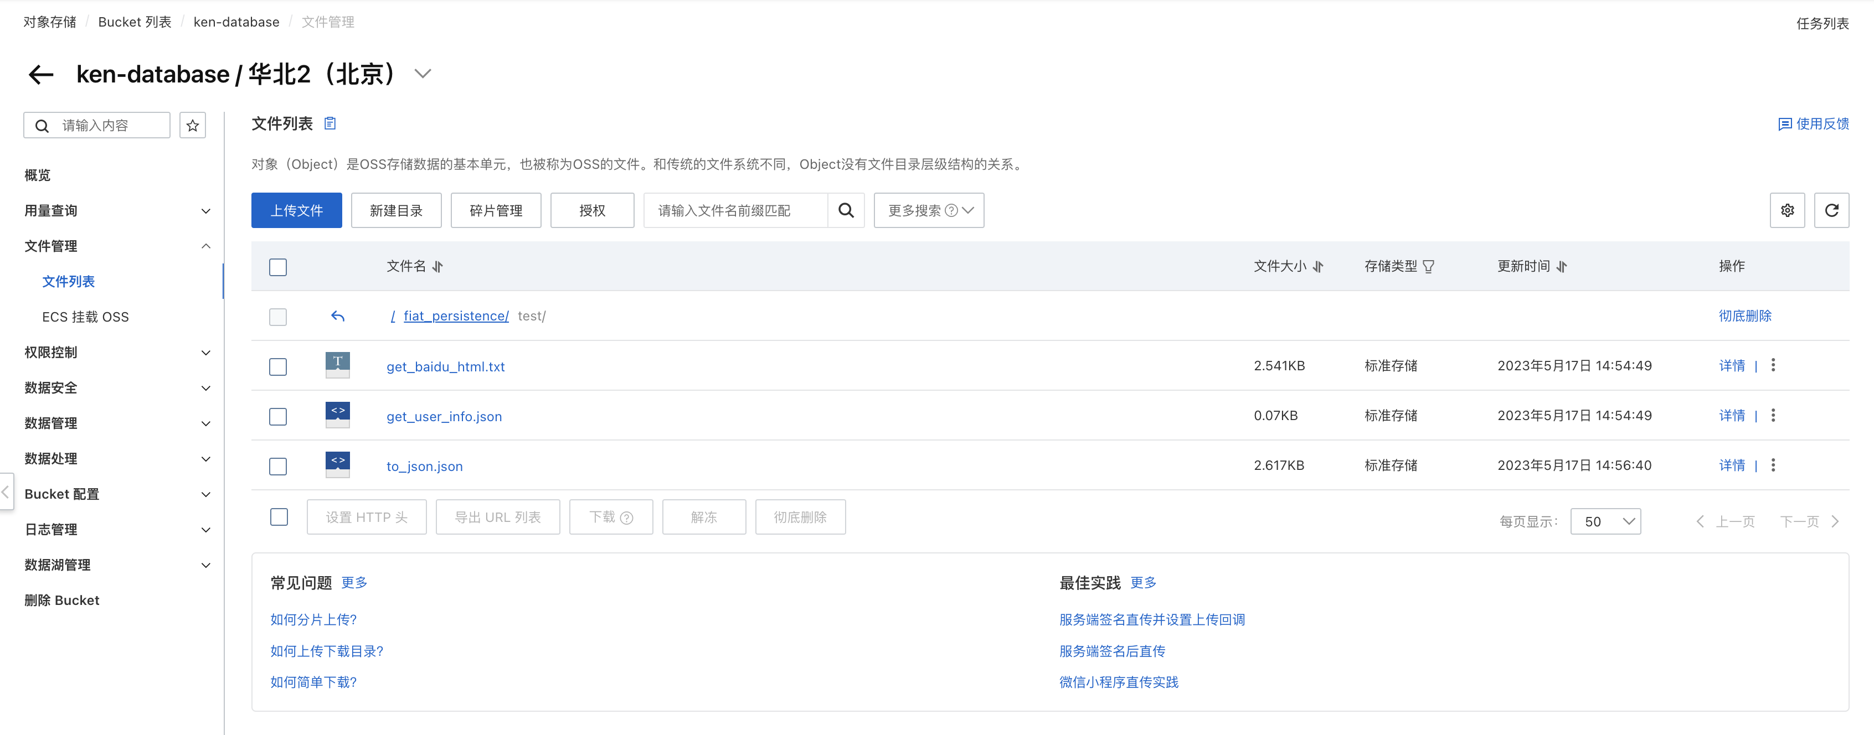Open more actions for to_json.json

[x=1773, y=465]
